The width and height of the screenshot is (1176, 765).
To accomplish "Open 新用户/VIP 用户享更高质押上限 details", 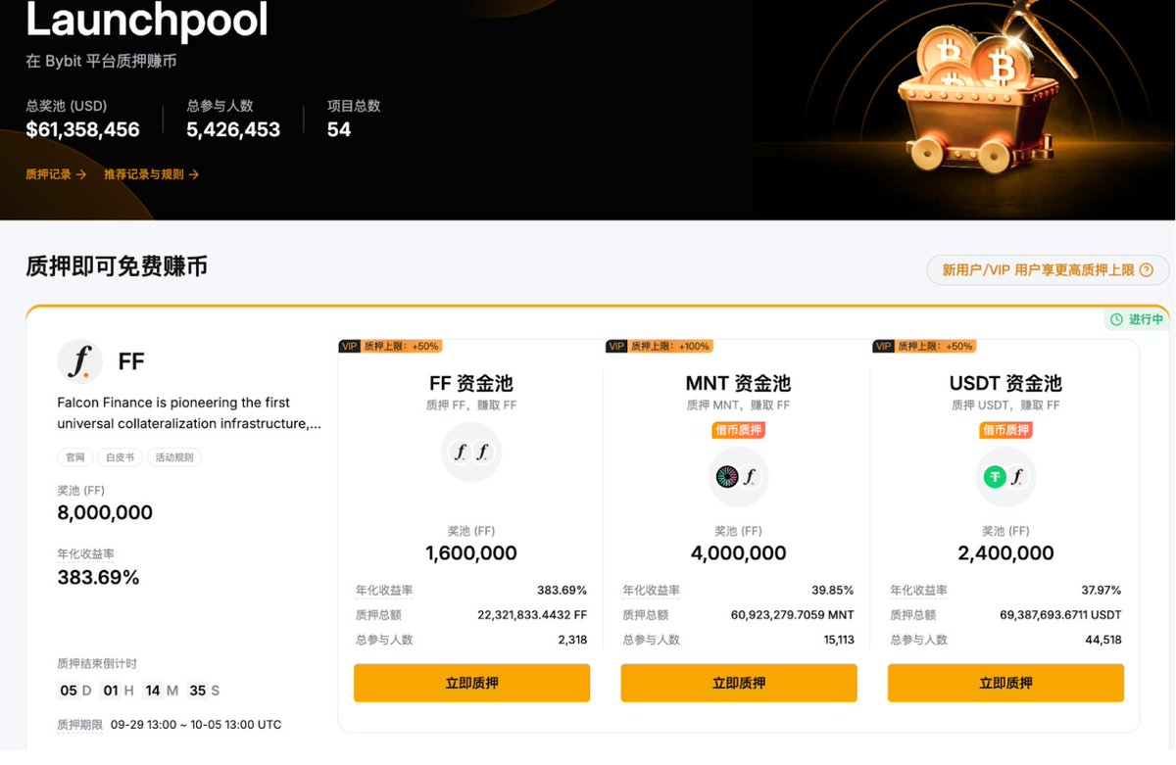I will click(x=1041, y=268).
